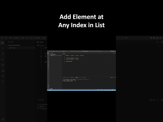The width and height of the screenshot is (163, 122).
Task: Open run options dropdown in dimmed background editor
Action: coord(159,42)
